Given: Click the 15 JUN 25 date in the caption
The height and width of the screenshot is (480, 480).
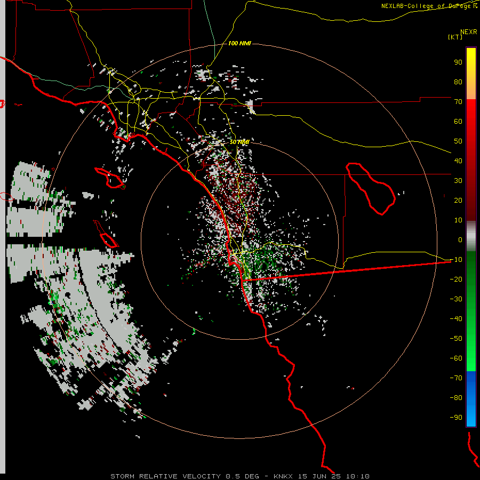Looking at the screenshot, I should [x=319, y=476].
